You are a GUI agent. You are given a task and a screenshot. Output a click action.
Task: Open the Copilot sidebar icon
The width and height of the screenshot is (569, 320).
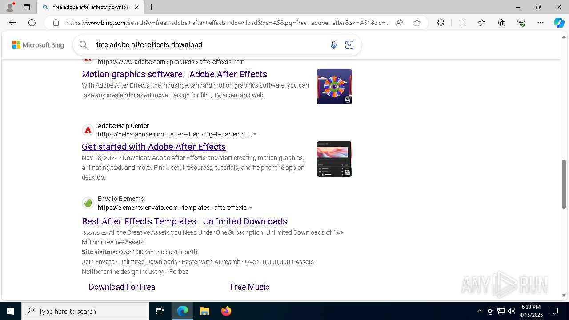[559, 23]
